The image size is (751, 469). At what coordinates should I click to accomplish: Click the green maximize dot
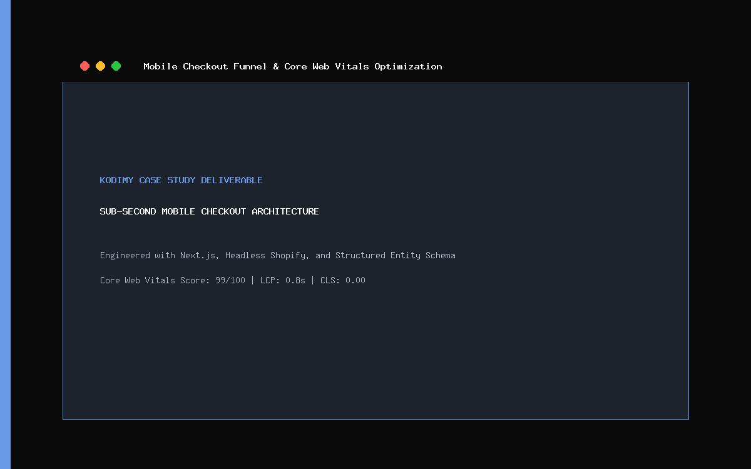click(116, 66)
